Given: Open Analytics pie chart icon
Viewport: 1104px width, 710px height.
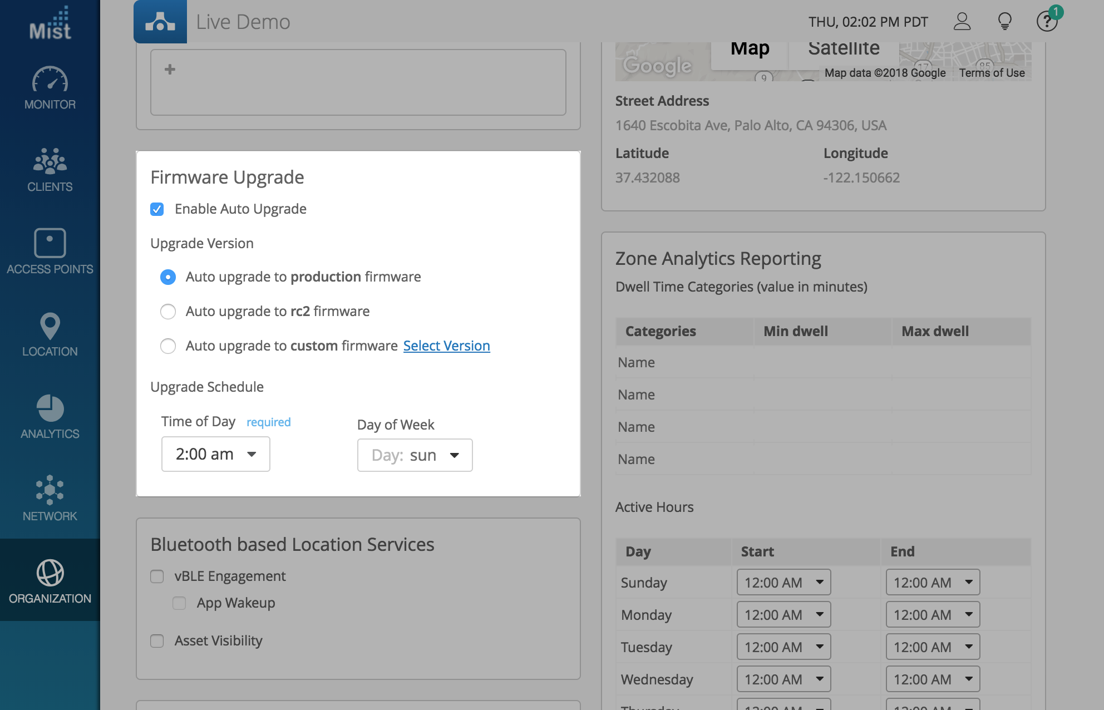Looking at the screenshot, I should coord(50,408).
